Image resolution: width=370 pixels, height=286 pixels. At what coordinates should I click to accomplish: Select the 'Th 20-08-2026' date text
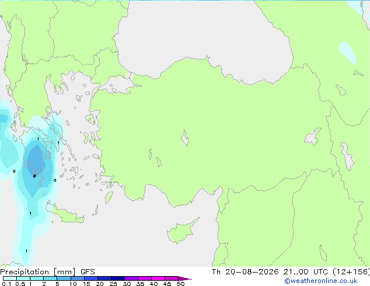coord(245,272)
